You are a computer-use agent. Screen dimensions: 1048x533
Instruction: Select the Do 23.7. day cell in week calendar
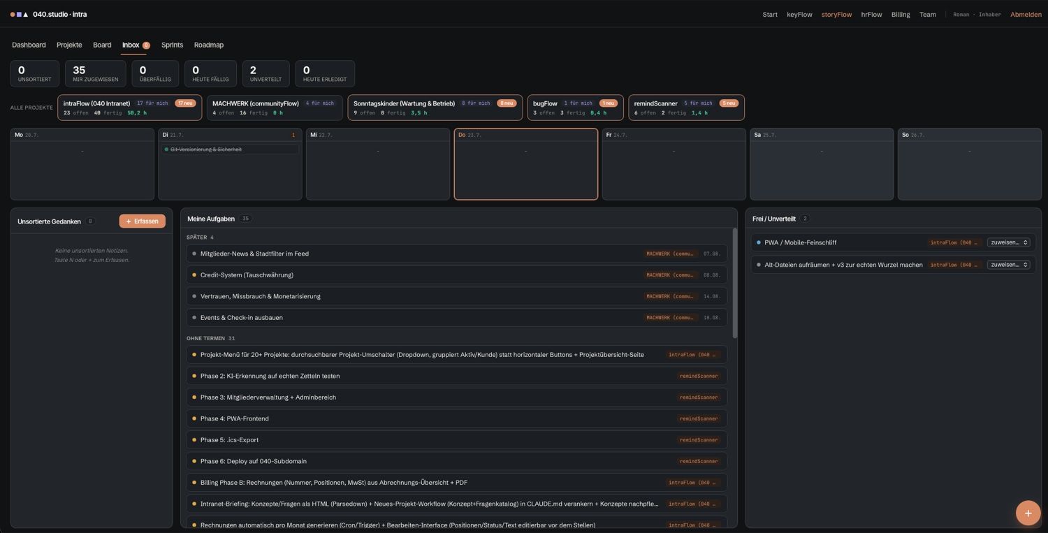(x=526, y=164)
